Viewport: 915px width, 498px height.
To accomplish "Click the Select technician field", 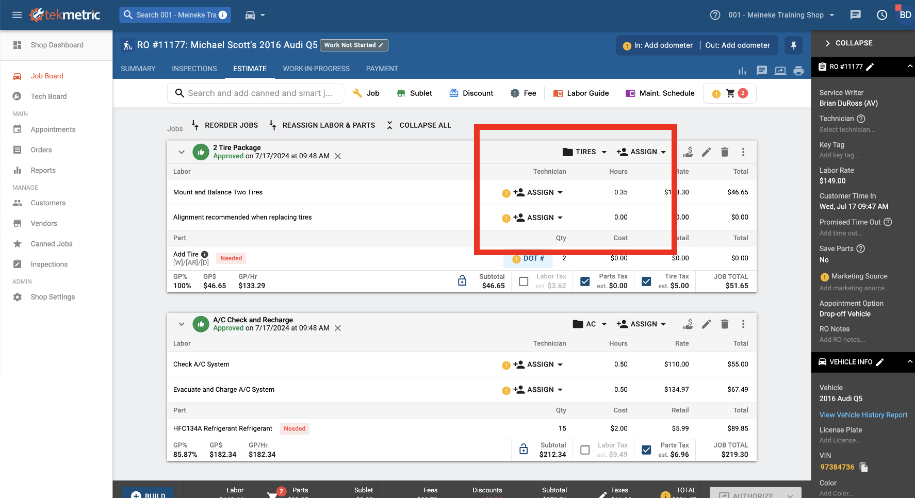I will tap(847, 130).
